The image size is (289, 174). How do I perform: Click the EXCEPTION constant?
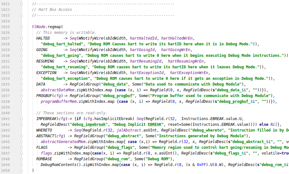pos(46,72)
